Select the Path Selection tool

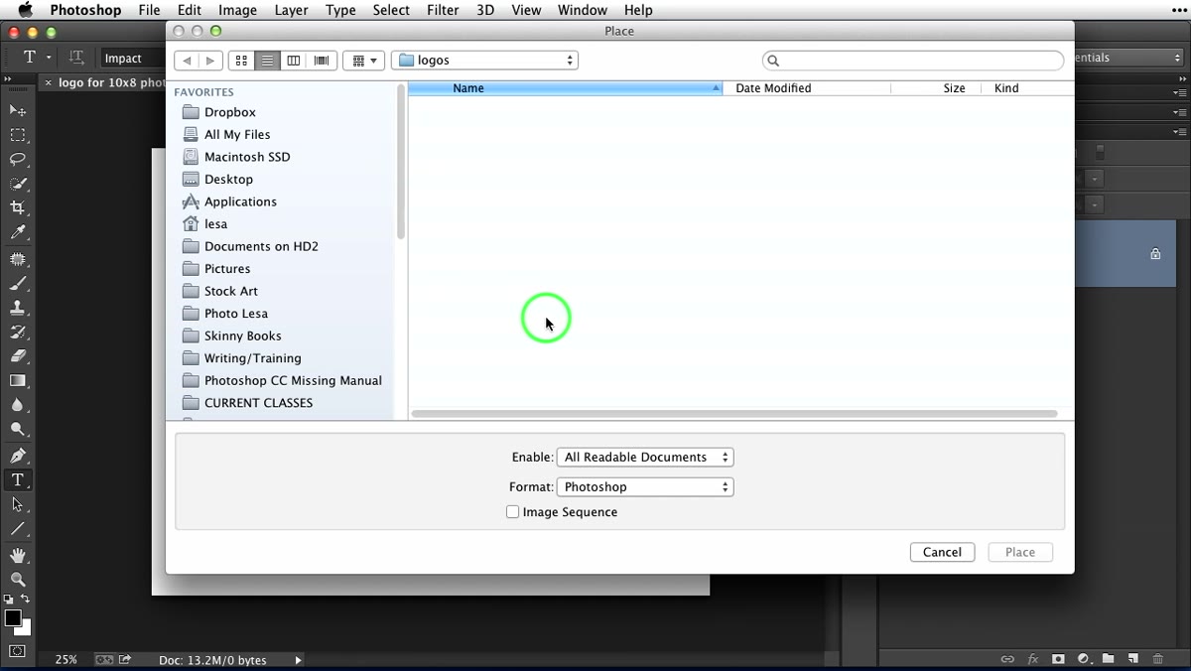[18, 504]
